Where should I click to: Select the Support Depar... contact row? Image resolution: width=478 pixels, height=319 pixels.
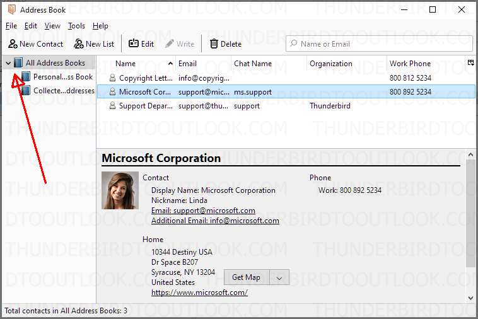pos(286,106)
